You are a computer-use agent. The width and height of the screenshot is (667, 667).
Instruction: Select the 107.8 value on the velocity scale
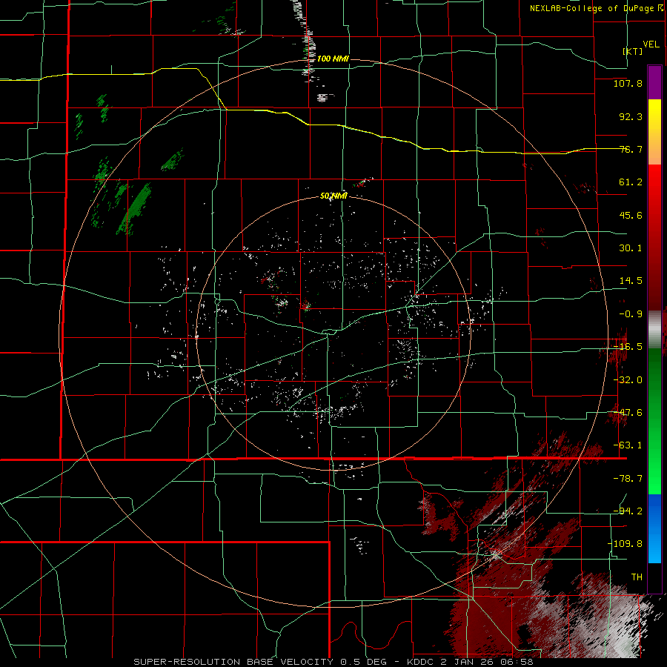[x=628, y=83]
